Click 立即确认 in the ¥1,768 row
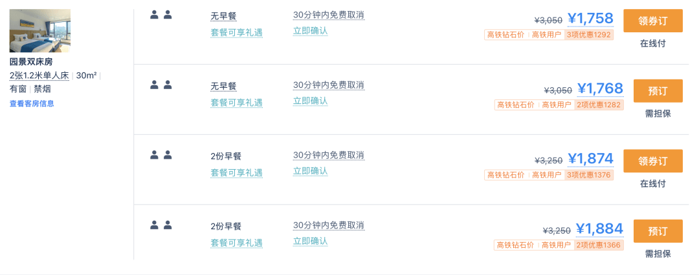 (x=310, y=101)
